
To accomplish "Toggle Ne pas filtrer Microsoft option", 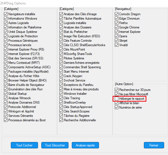I will point(117,94).
